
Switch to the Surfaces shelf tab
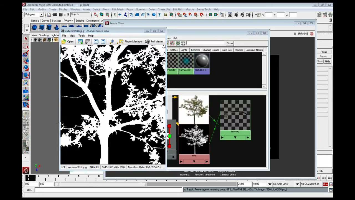point(57,21)
